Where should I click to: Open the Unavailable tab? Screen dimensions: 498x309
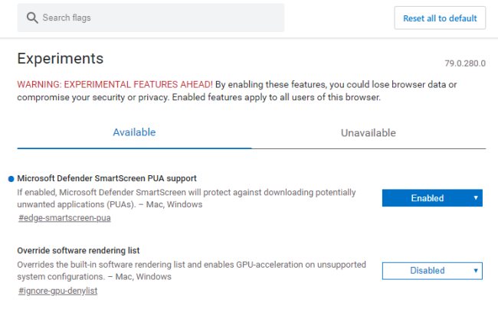point(368,133)
